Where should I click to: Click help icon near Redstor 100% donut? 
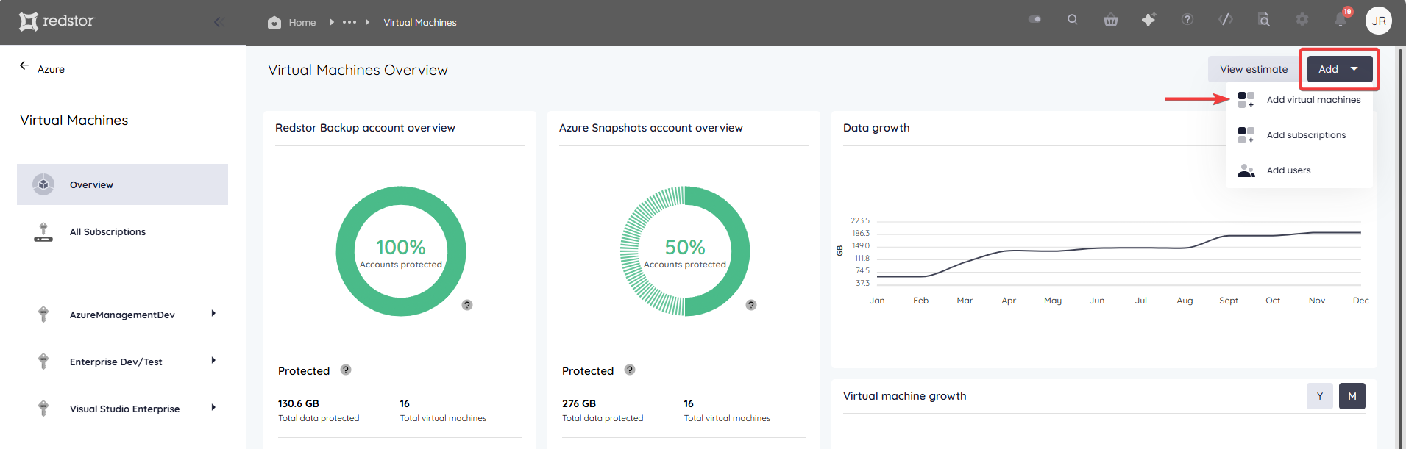[x=467, y=305]
